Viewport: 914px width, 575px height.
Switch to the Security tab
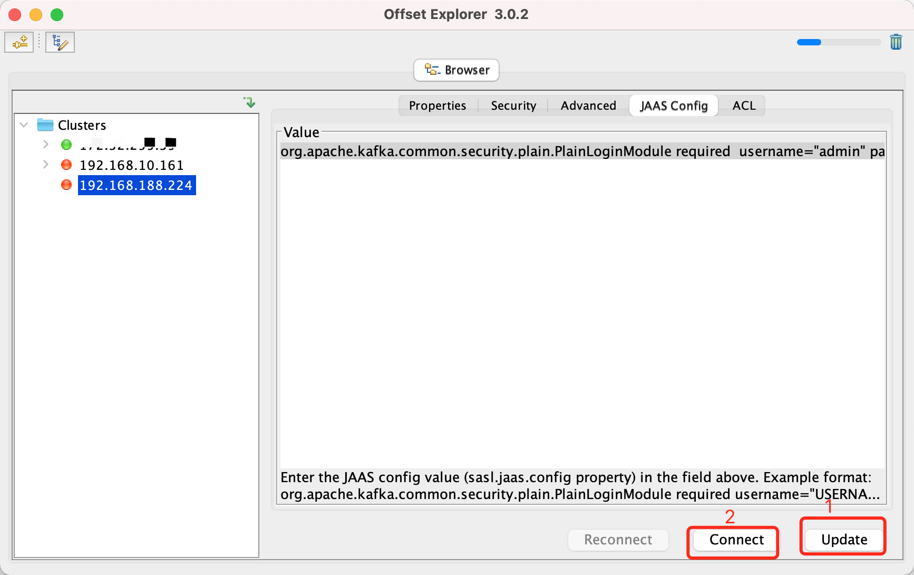point(513,106)
